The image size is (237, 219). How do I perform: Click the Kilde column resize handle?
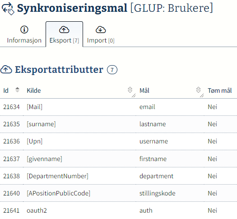click(x=134, y=95)
